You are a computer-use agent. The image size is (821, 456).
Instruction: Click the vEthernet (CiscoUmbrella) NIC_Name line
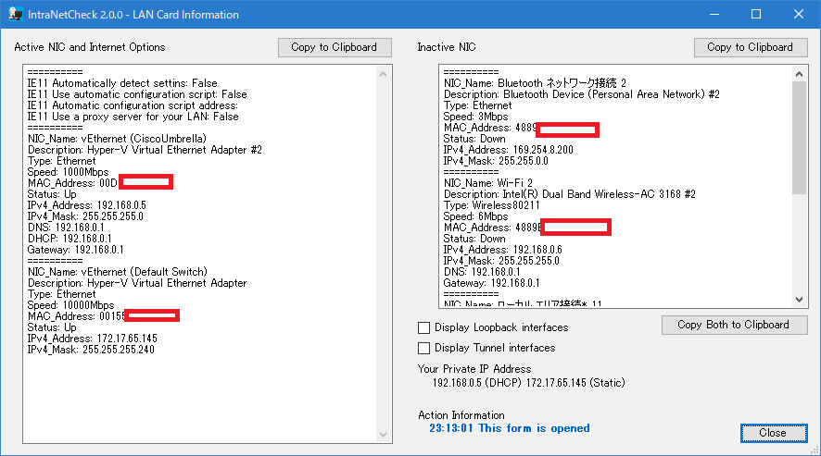click(x=117, y=139)
